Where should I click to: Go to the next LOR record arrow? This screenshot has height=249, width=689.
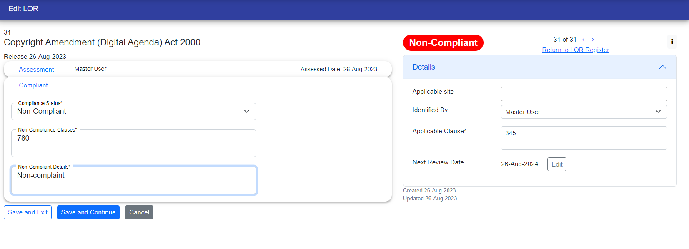[x=593, y=40]
